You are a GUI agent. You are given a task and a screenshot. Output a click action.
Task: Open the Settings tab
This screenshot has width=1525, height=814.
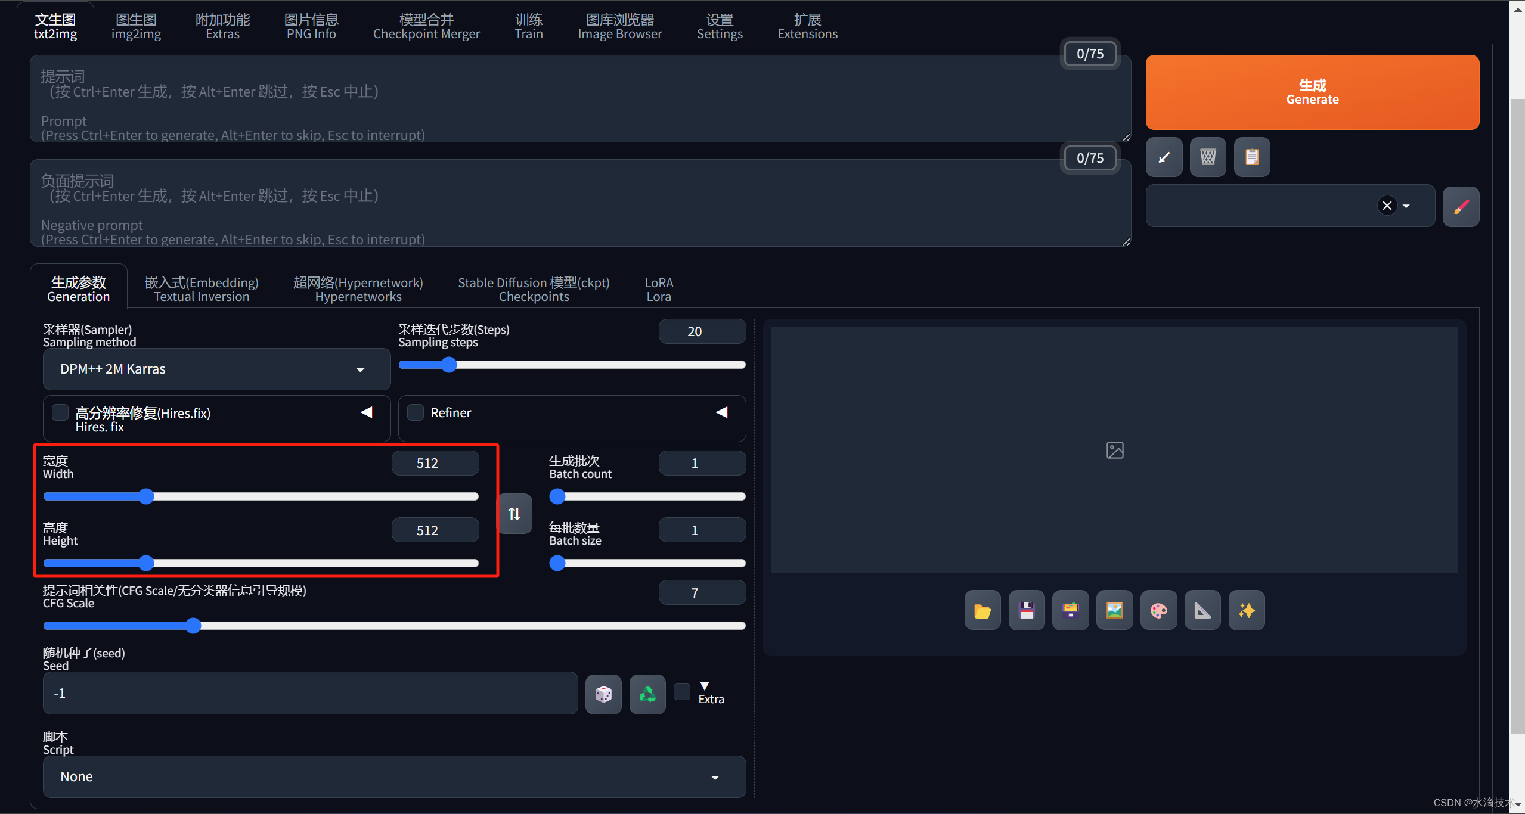(720, 26)
